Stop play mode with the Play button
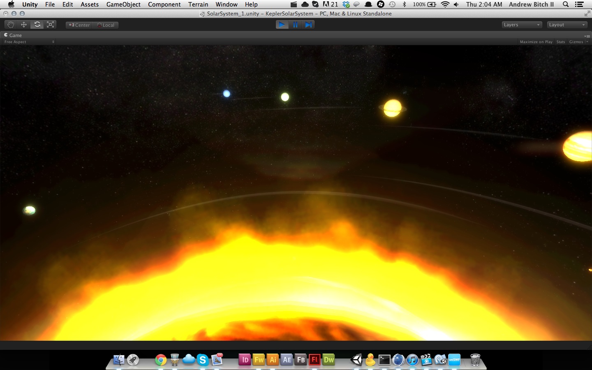 pos(282,25)
